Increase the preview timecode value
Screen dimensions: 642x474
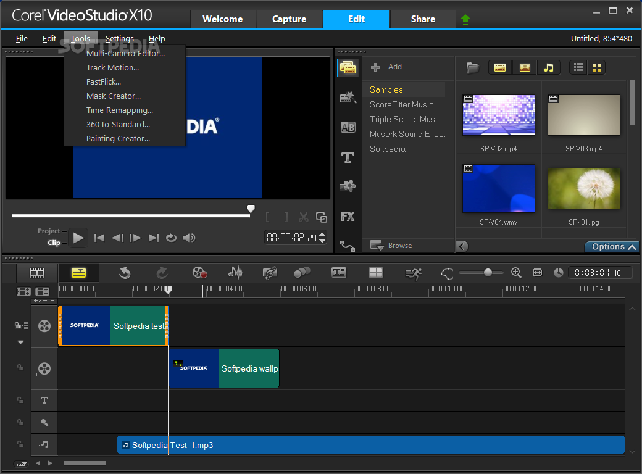pos(322,235)
